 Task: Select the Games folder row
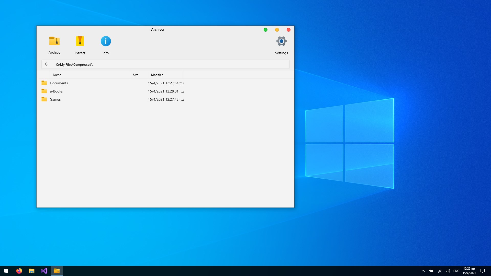point(55,99)
